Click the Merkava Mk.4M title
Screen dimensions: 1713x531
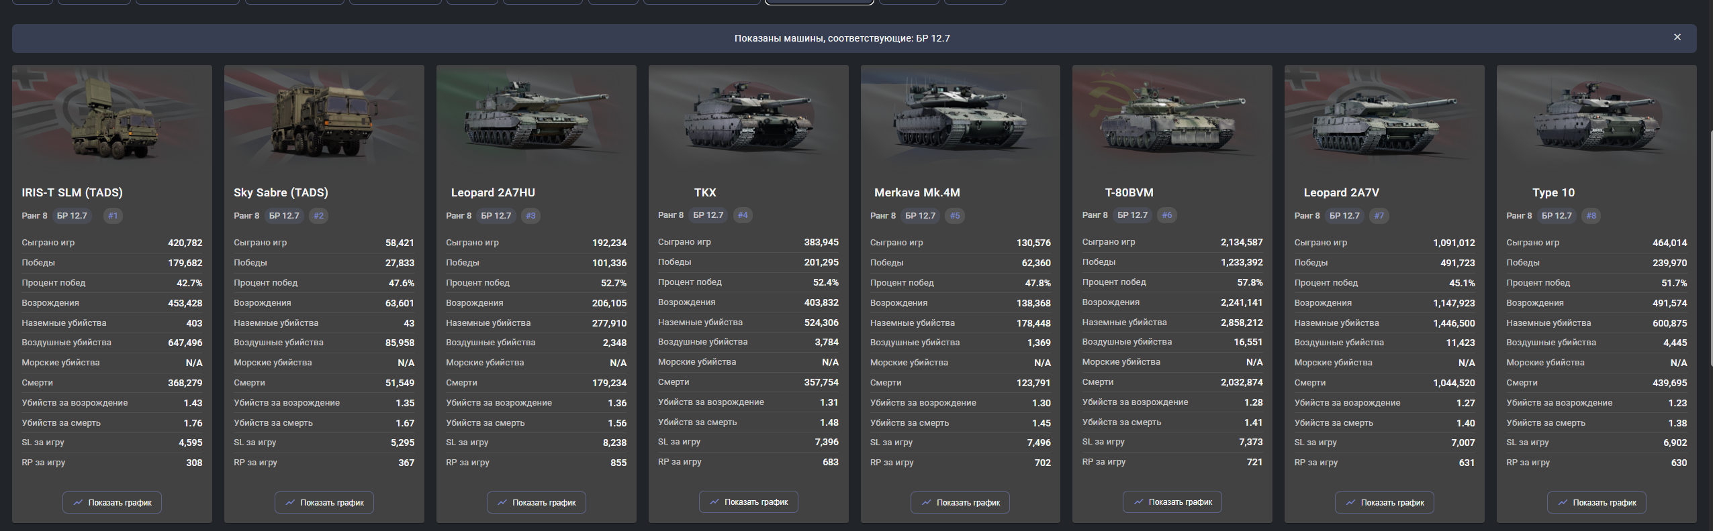tap(917, 192)
